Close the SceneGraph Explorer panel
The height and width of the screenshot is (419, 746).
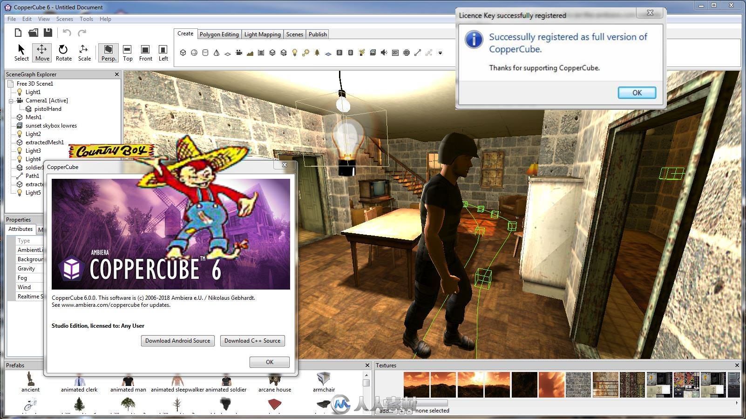[116, 74]
